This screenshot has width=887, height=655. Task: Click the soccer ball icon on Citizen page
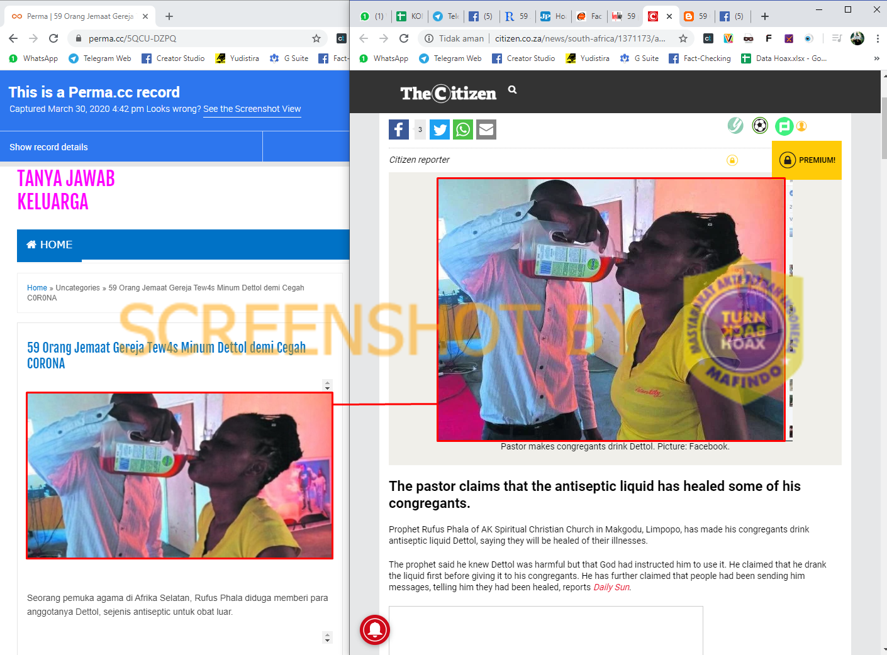coord(760,126)
